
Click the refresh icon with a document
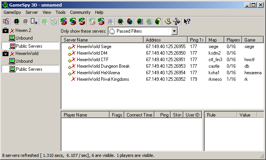tap(101, 22)
